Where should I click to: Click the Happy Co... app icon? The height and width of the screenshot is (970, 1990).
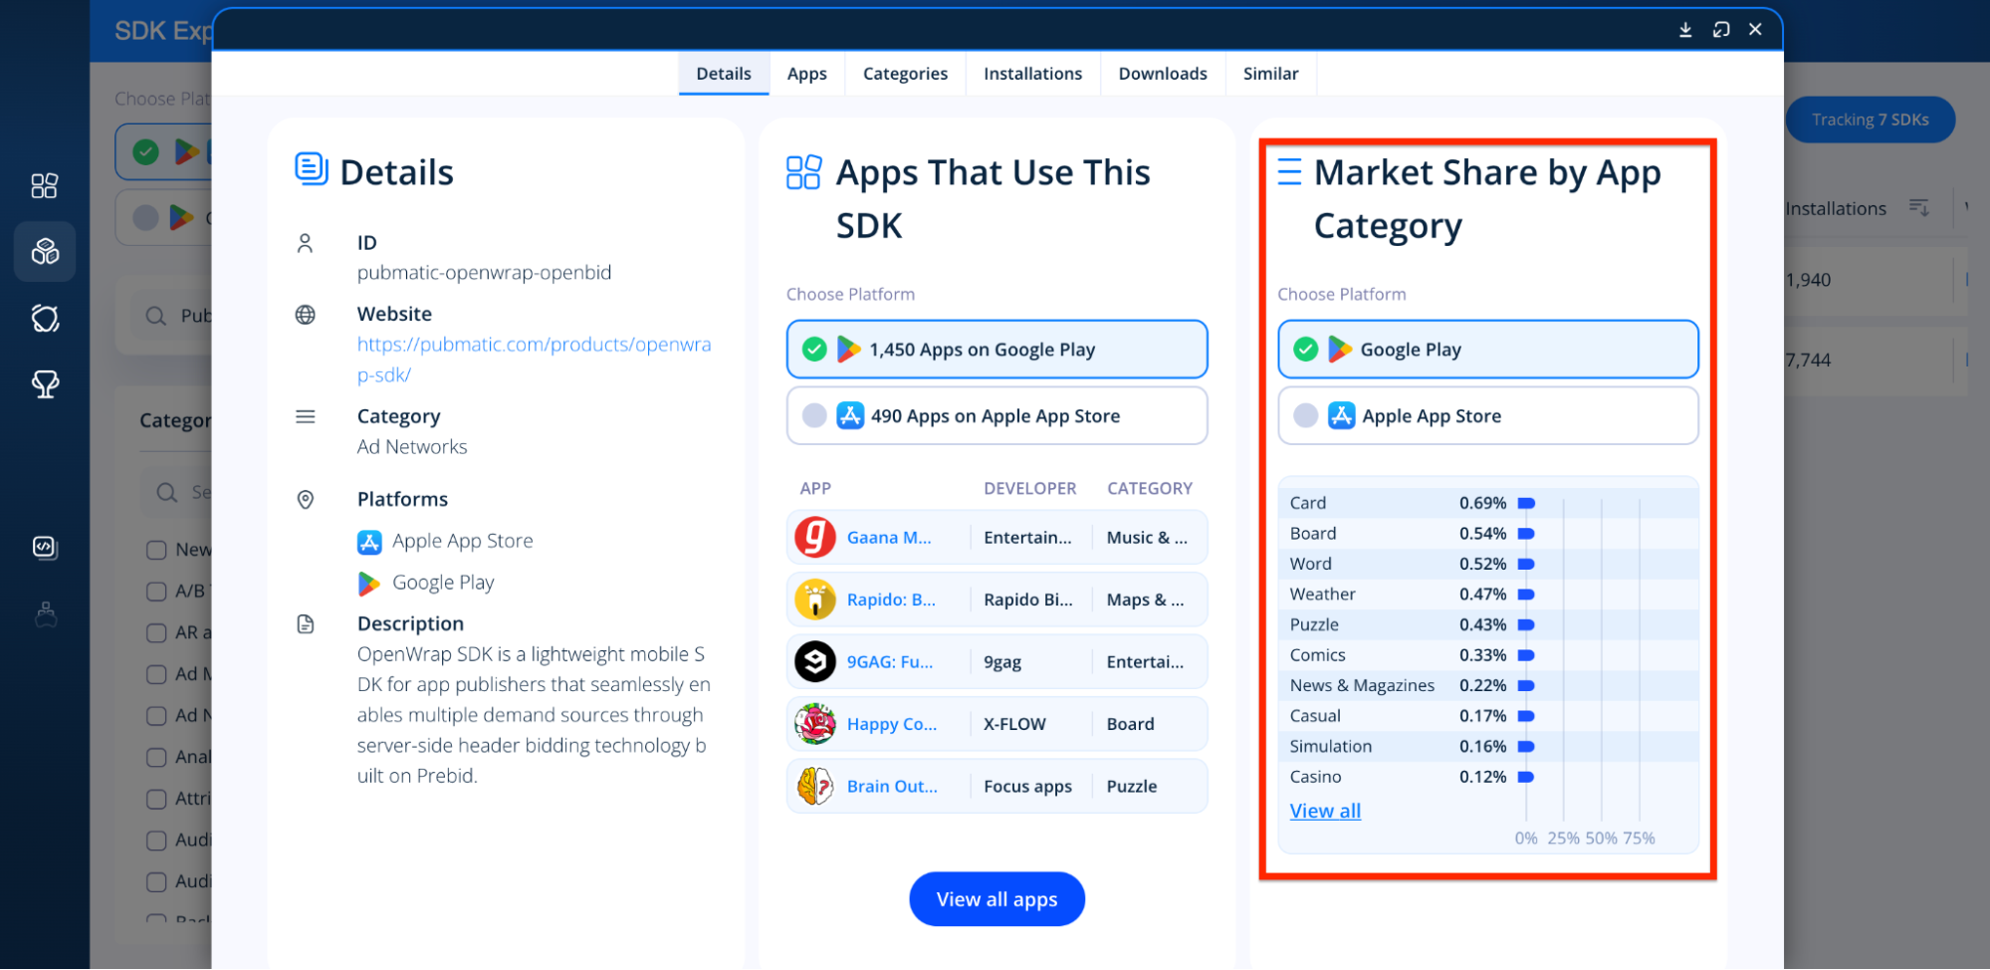(x=814, y=724)
